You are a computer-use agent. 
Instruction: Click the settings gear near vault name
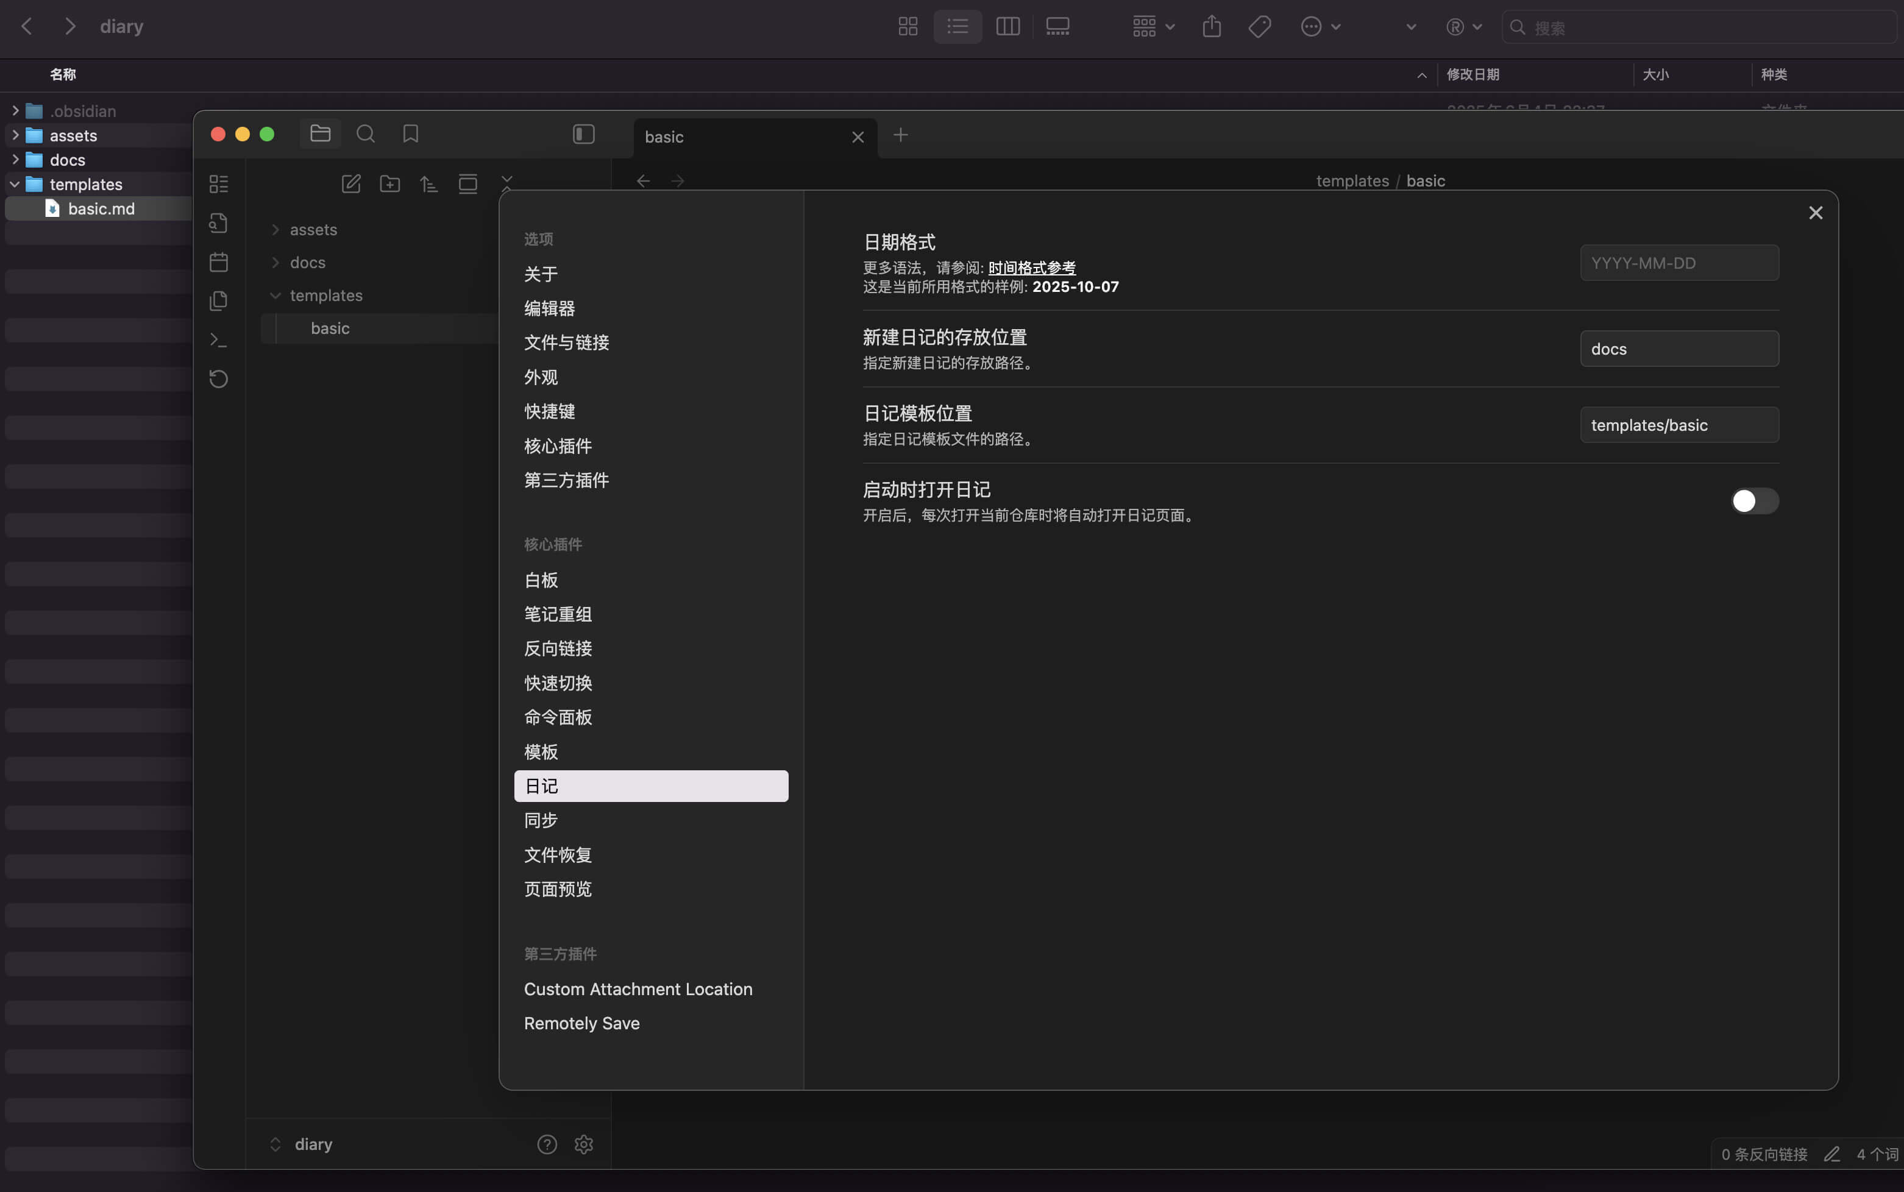pyautogui.click(x=583, y=1144)
